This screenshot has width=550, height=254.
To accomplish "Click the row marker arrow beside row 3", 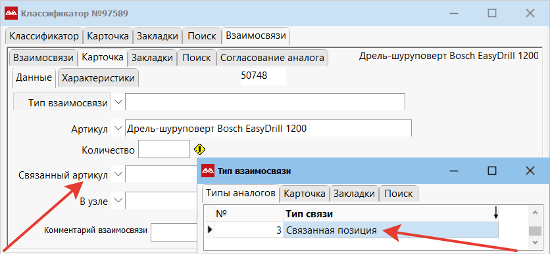I will (x=210, y=230).
